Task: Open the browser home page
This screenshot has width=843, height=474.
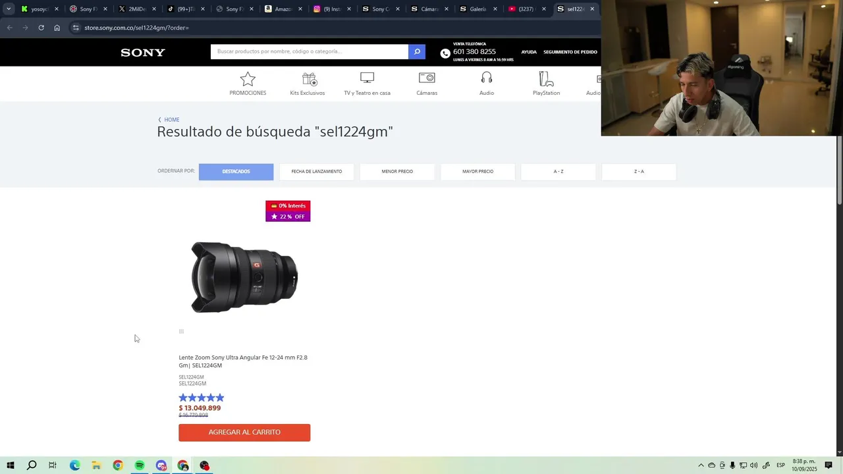Action: (x=57, y=28)
